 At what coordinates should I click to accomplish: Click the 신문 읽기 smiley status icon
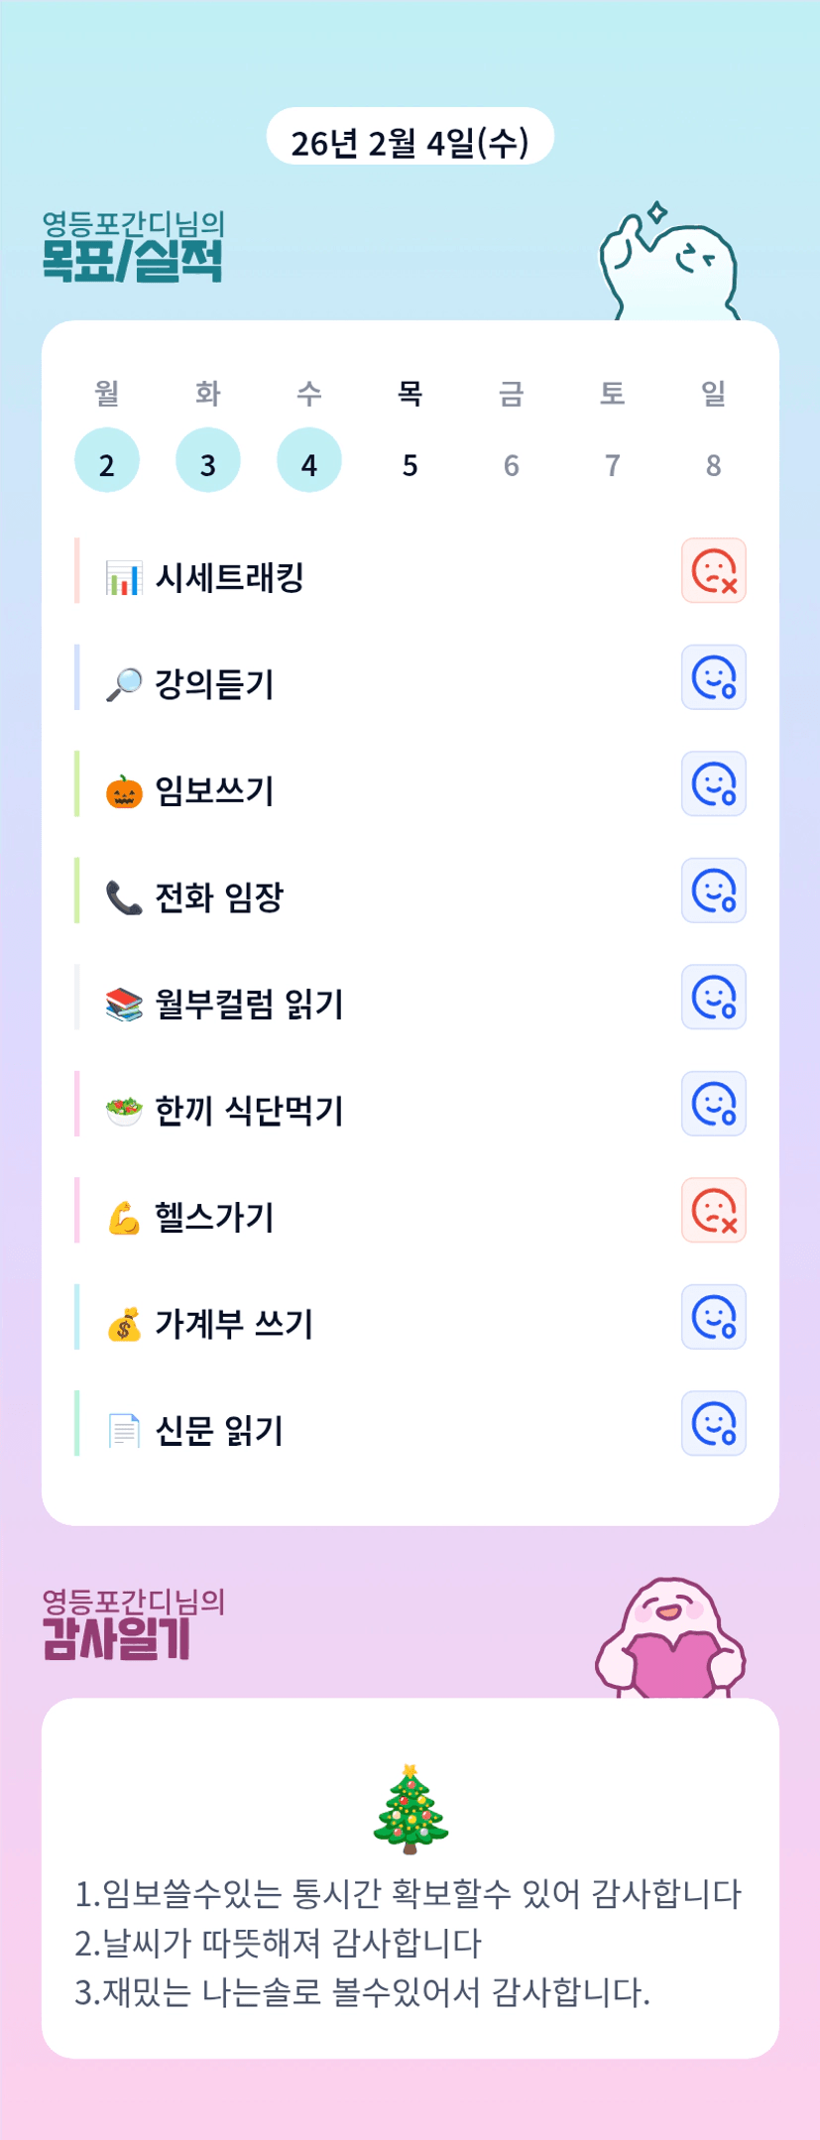(x=713, y=1423)
